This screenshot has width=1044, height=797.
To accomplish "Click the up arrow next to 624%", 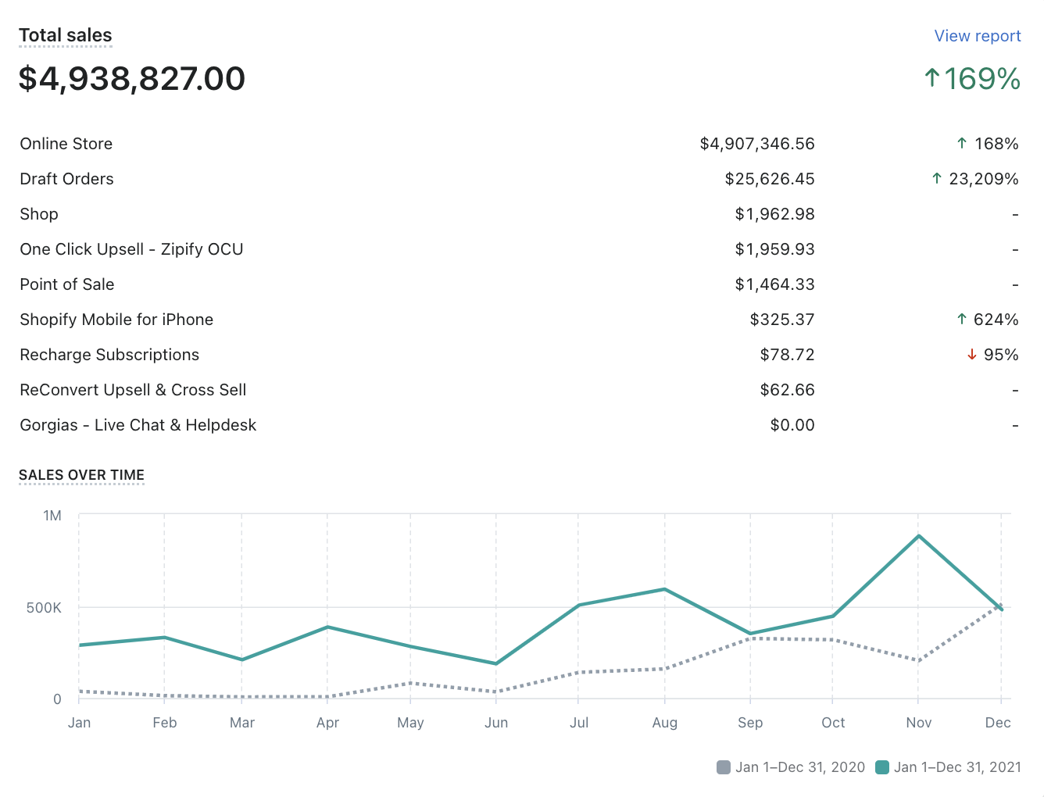I will pyautogui.click(x=962, y=320).
